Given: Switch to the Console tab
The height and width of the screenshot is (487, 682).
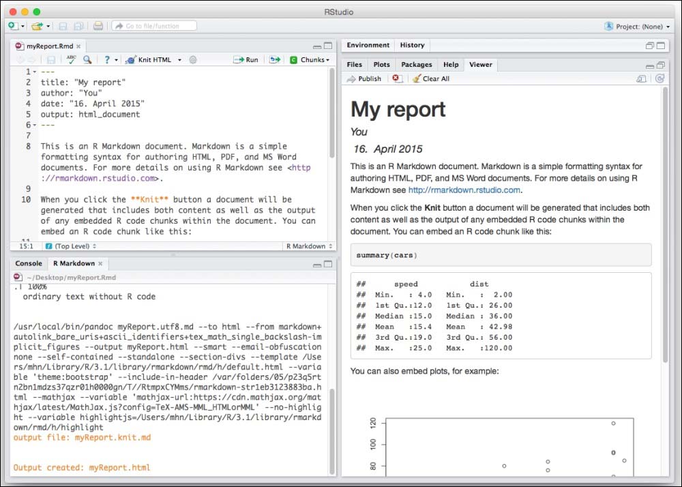Looking at the screenshot, I should pyautogui.click(x=29, y=263).
